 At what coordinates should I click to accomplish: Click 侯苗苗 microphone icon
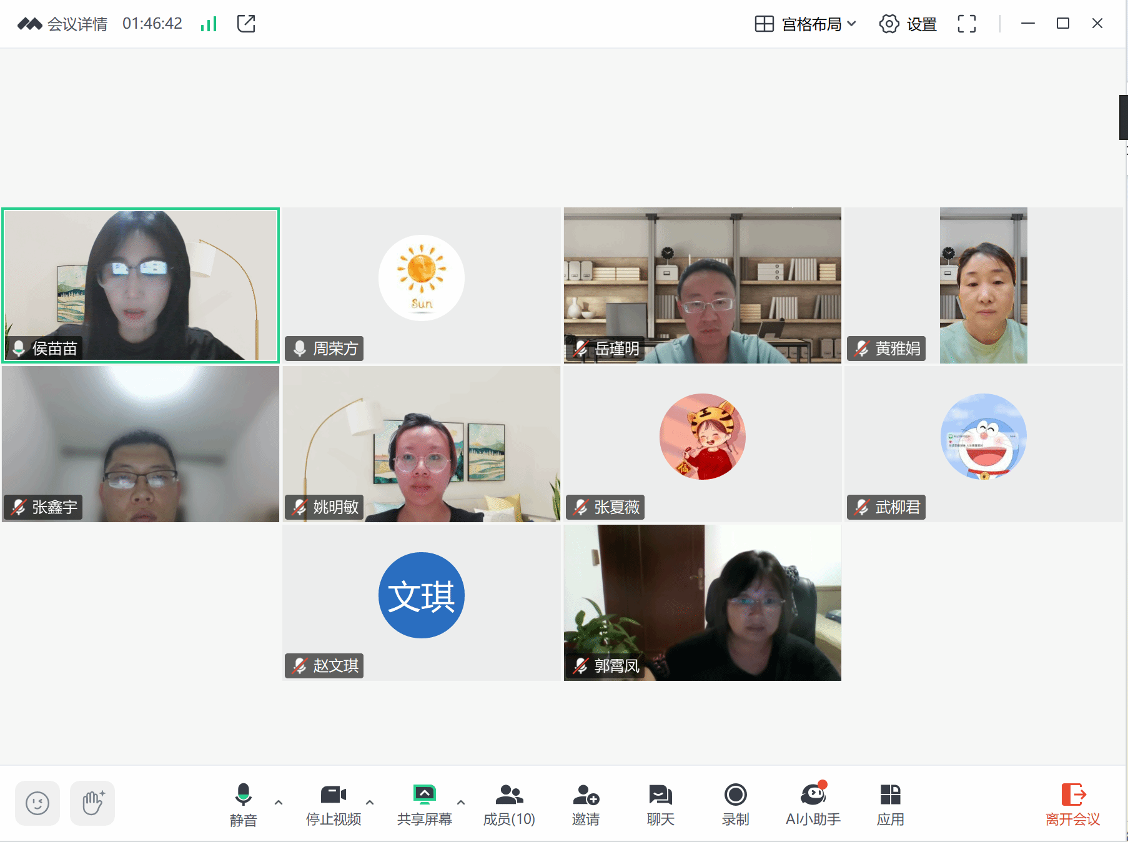[x=19, y=349]
